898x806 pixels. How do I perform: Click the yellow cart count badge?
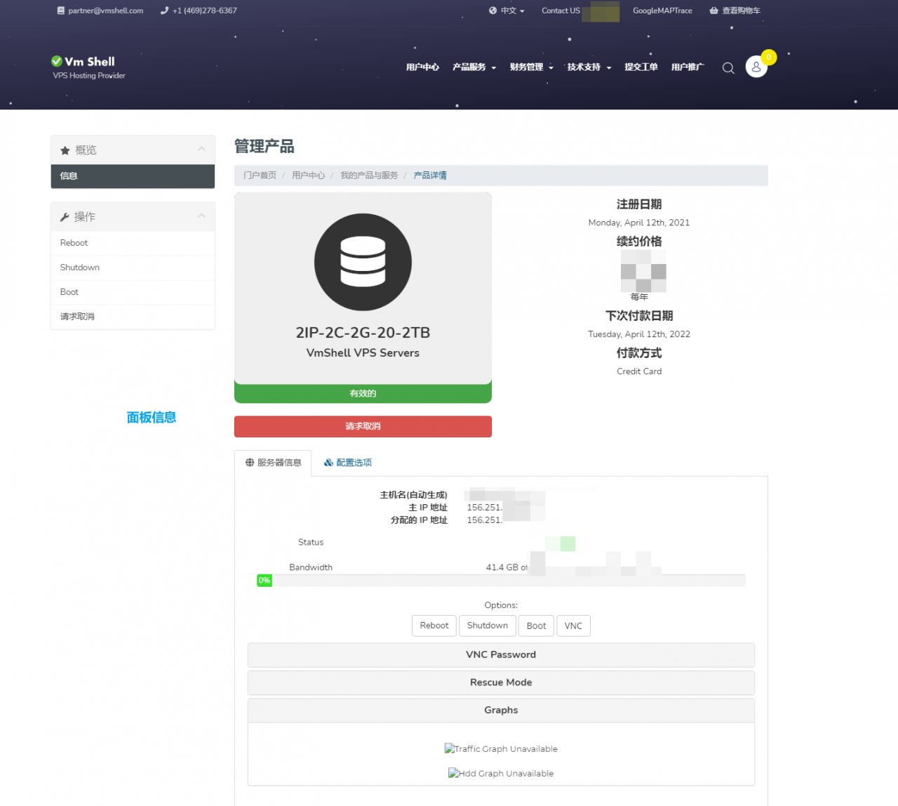pos(769,57)
